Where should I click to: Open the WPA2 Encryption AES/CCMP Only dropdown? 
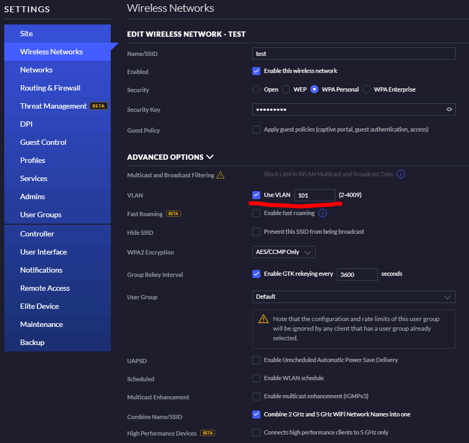pyautogui.click(x=284, y=252)
